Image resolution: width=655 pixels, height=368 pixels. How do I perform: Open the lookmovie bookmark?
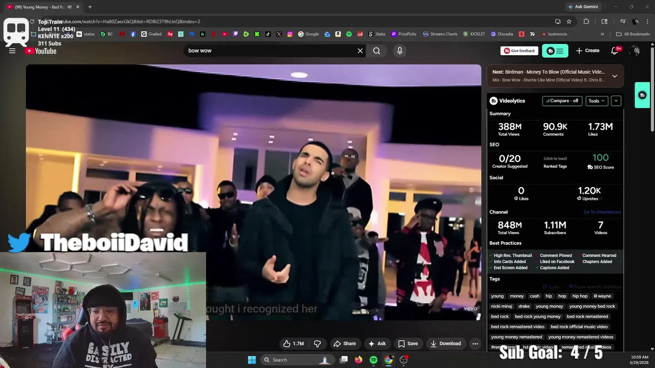click(553, 34)
